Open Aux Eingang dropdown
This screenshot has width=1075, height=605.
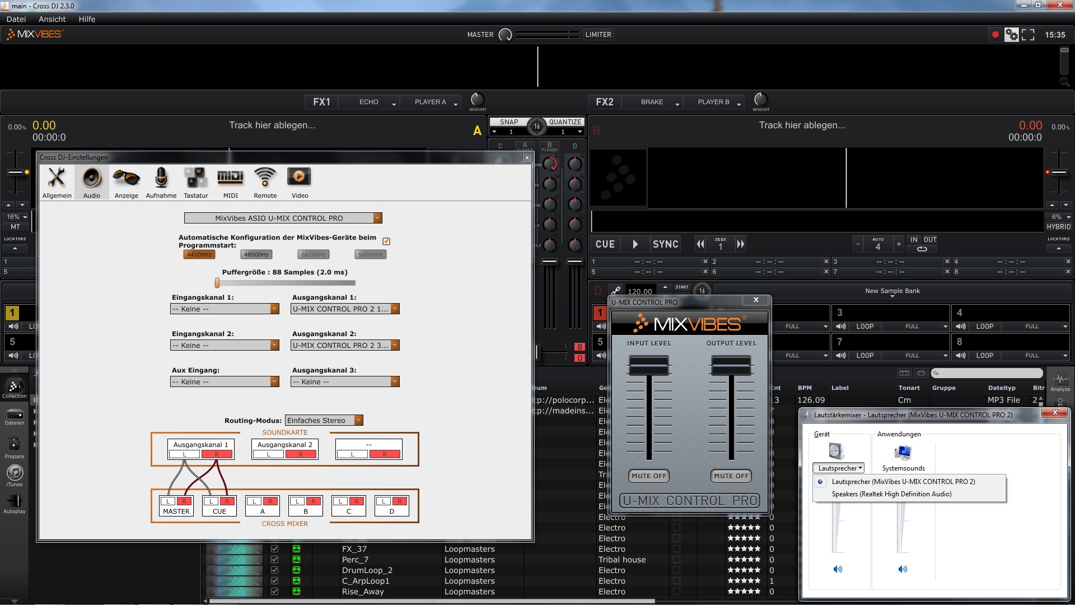[225, 381]
